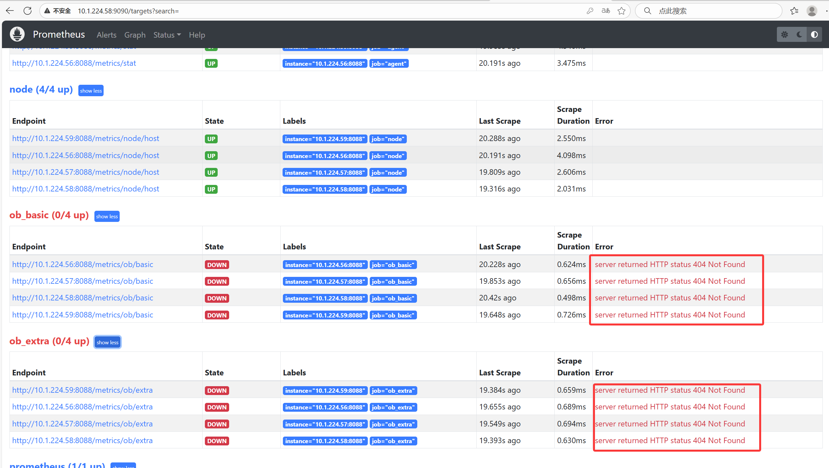The width and height of the screenshot is (829, 468).
Task: Open the Alerts page
Action: [x=107, y=35]
